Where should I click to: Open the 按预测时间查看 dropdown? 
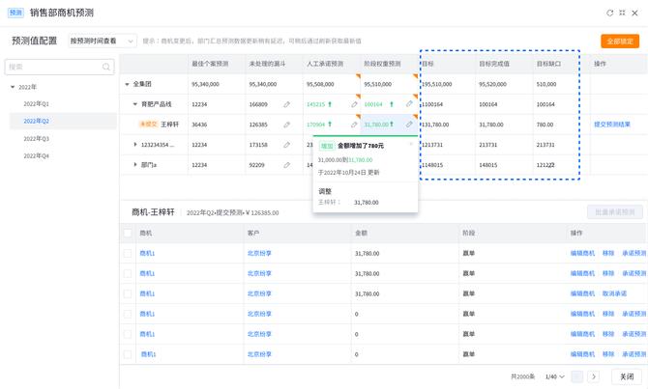click(101, 42)
